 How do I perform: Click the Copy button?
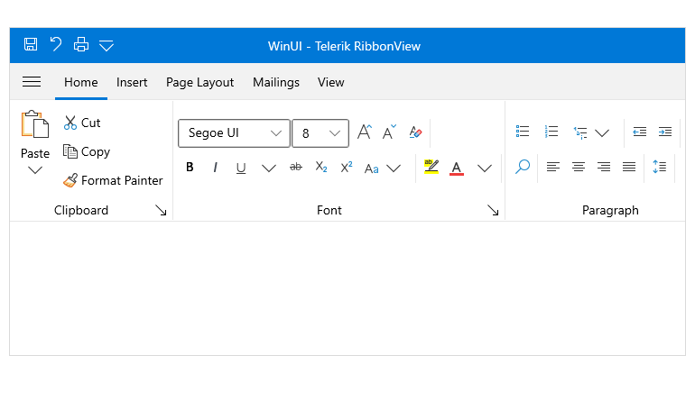pyautogui.click(x=87, y=151)
